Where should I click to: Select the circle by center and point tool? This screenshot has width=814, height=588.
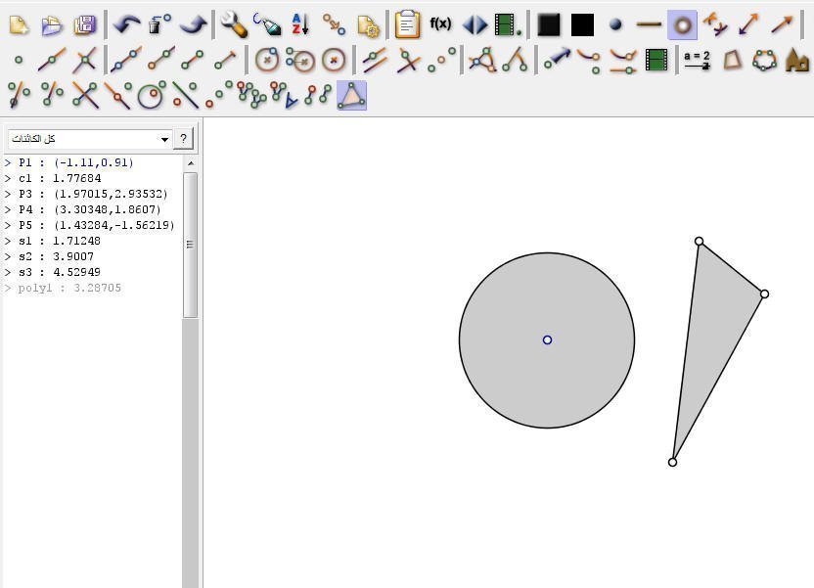(267, 61)
